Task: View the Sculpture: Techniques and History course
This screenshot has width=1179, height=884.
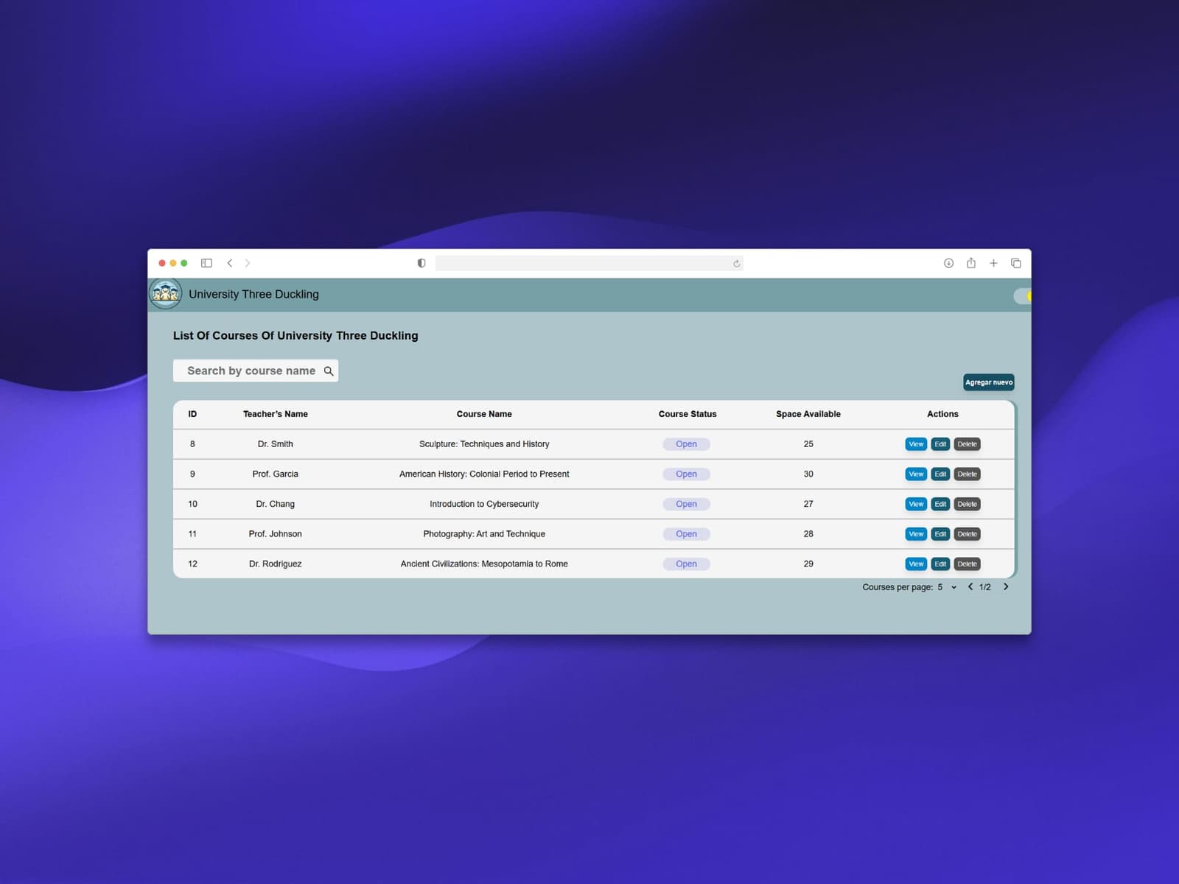Action: [x=916, y=444]
